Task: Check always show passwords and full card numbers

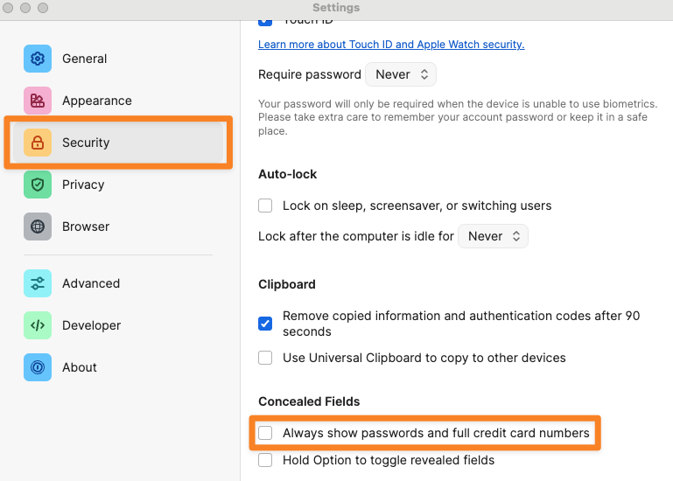Action: tap(265, 433)
